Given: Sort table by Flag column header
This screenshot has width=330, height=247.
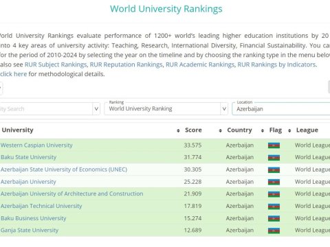Looking at the screenshot, I should click(x=276, y=130).
